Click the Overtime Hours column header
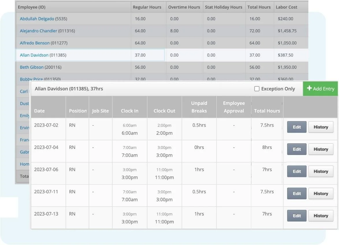Viewport: 339px width, 245px height. pyautogui.click(x=184, y=7)
